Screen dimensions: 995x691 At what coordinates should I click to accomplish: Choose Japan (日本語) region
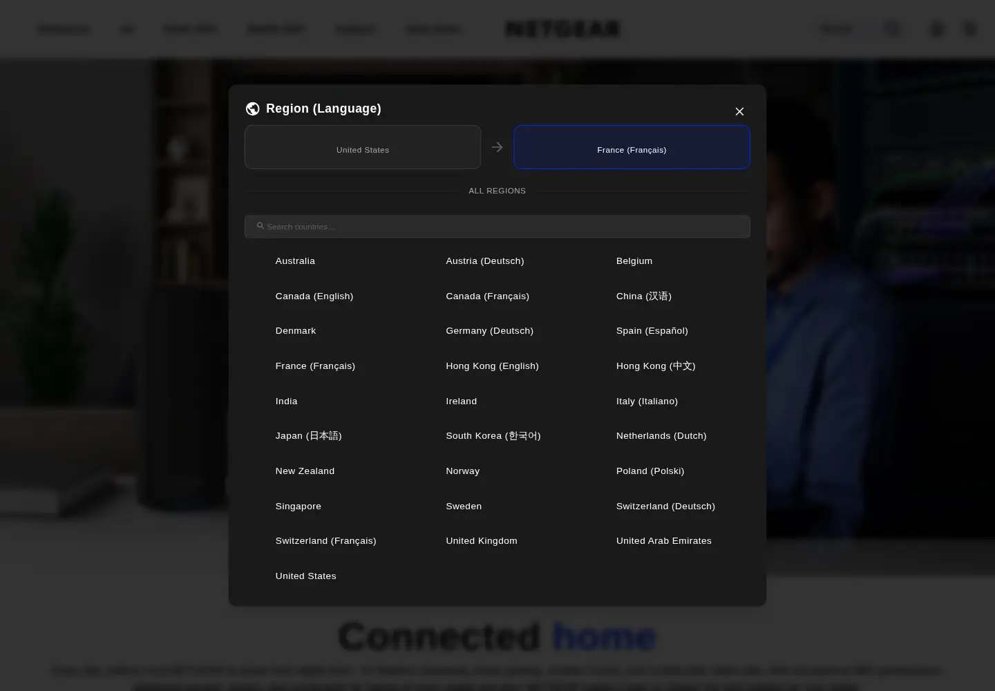tap(309, 436)
